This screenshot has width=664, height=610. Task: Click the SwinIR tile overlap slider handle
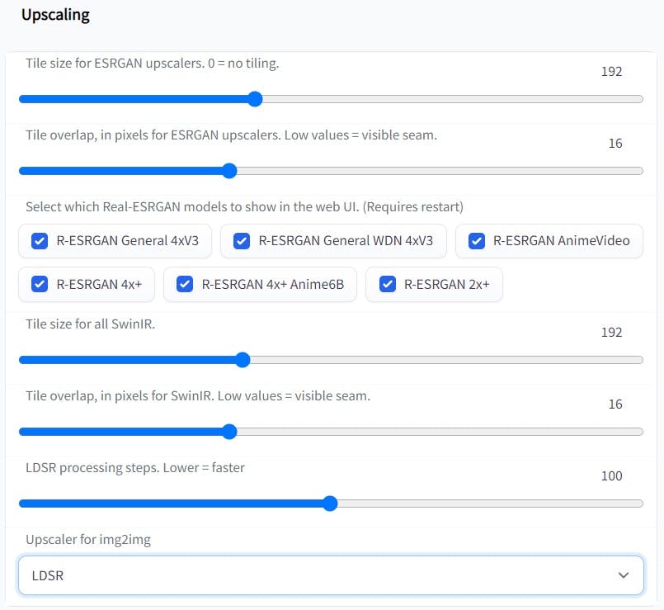click(229, 432)
